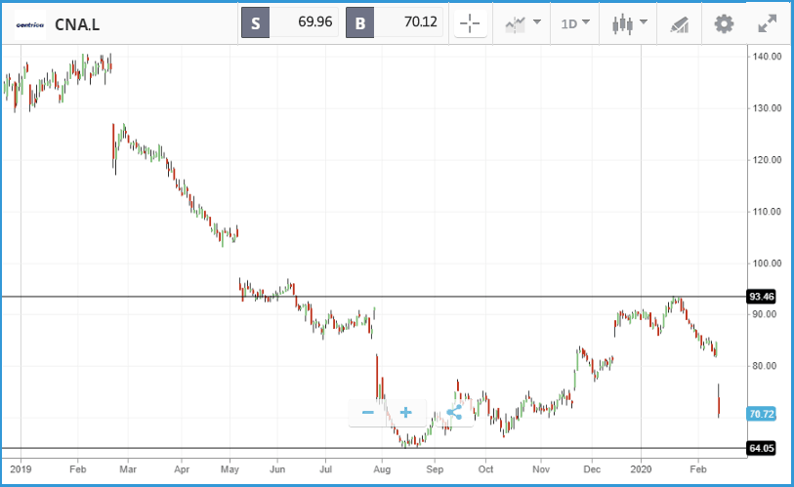Click the current price 70.72 label
The width and height of the screenshot is (794, 487).
point(762,414)
